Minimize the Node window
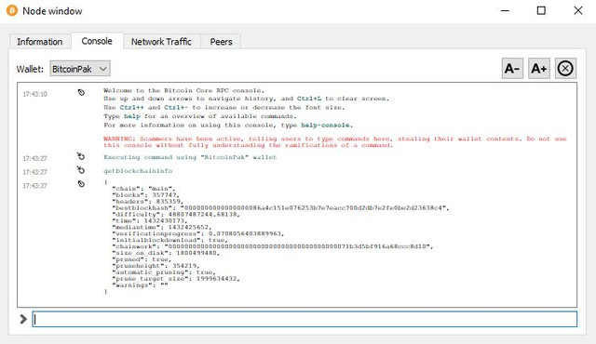 coord(505,10)
